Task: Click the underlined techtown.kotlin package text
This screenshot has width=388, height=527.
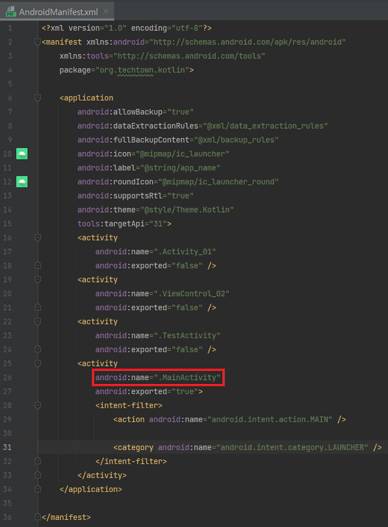Action: click(x=136, y=70)
